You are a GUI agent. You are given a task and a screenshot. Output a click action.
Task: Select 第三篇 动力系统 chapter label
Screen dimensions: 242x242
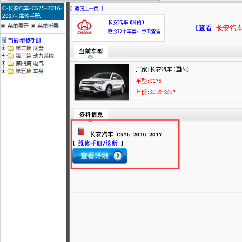pyautogui.click(x=35, y=56)
